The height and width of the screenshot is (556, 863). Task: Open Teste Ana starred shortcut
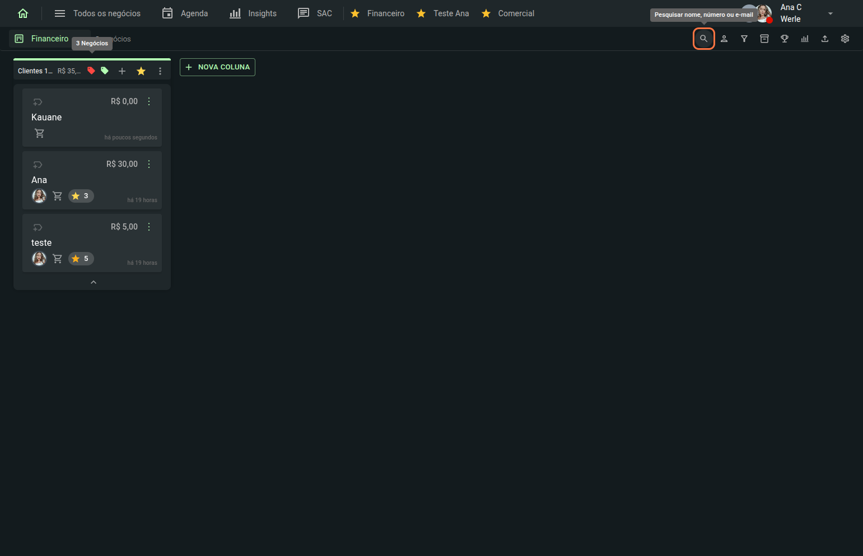[x=443, y=13]
